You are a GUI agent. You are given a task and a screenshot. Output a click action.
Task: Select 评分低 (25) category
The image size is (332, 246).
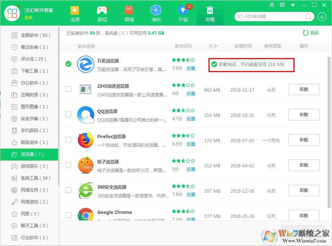coord(29,59)
